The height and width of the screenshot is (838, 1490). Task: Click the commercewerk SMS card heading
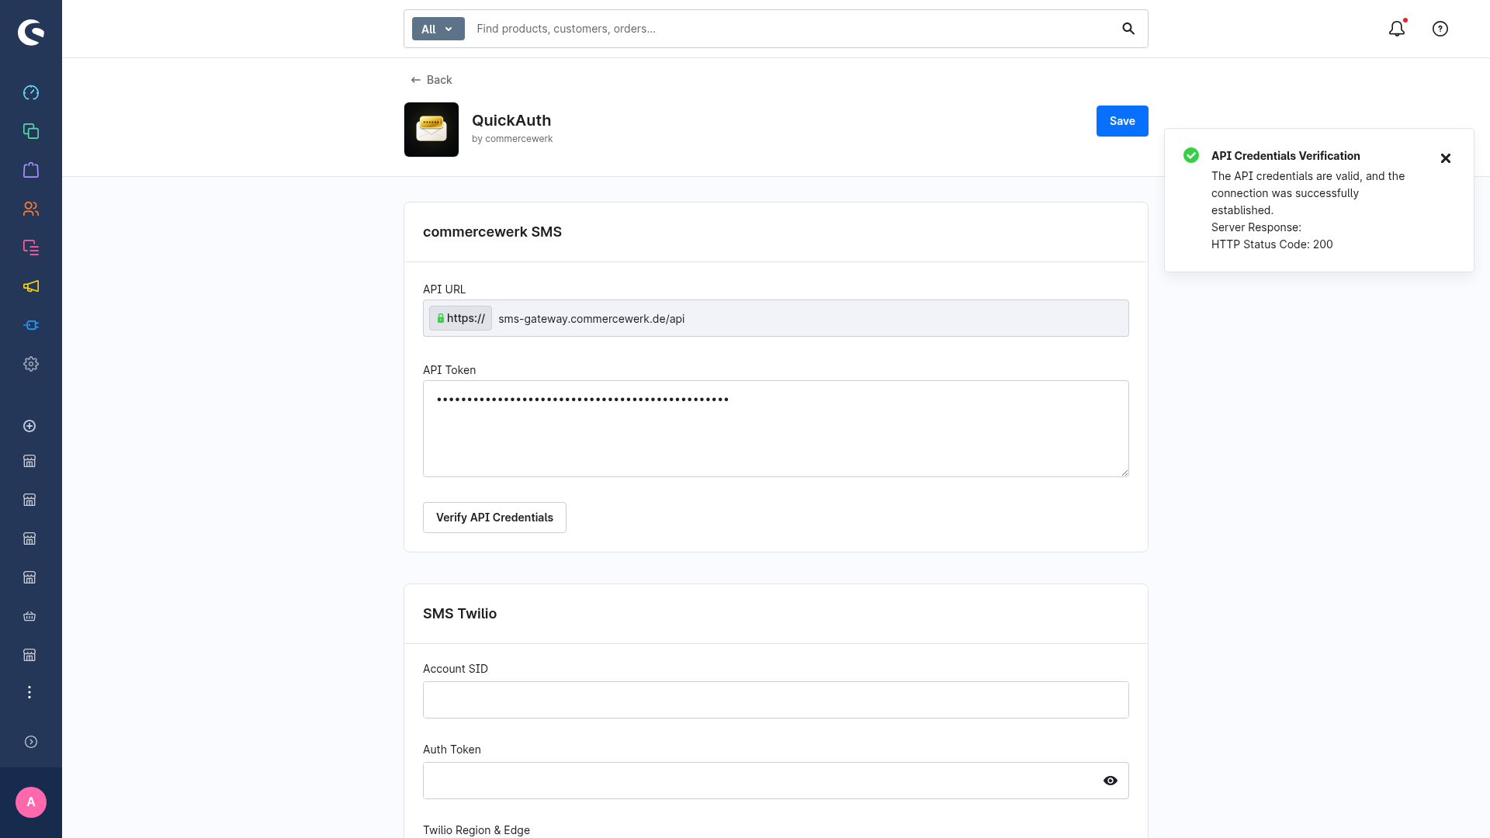click(492, 232)
